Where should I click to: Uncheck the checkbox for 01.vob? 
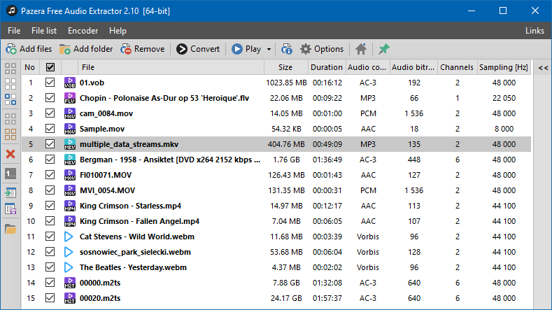pyautogui.click(x=50, y=83)
